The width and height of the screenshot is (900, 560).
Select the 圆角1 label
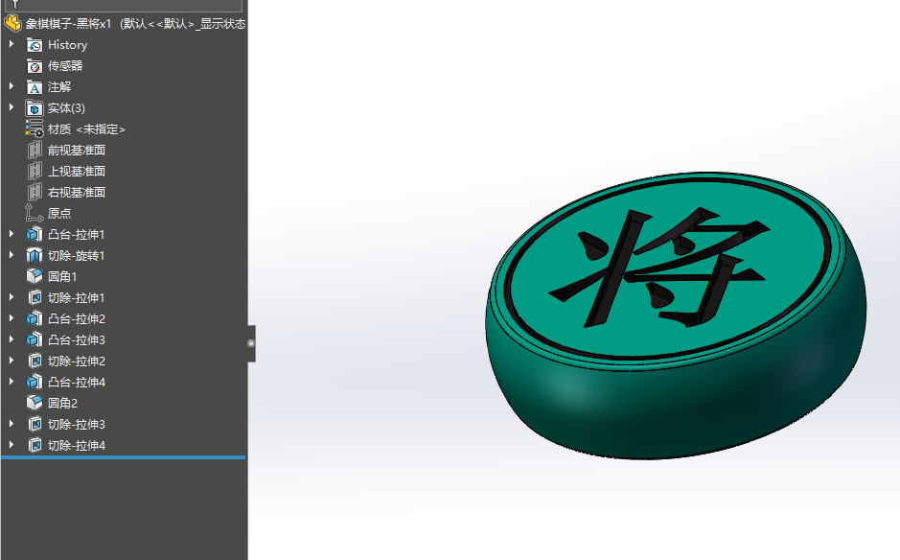[62, 276]
